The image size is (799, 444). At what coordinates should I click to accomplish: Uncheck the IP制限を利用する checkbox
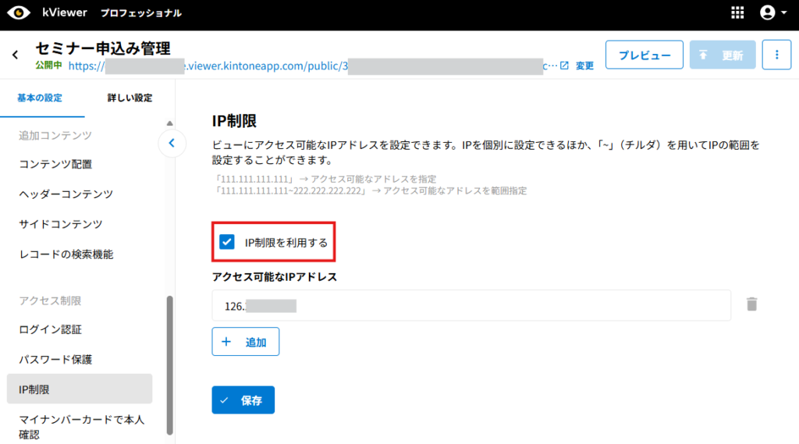[x=227, y=242]
